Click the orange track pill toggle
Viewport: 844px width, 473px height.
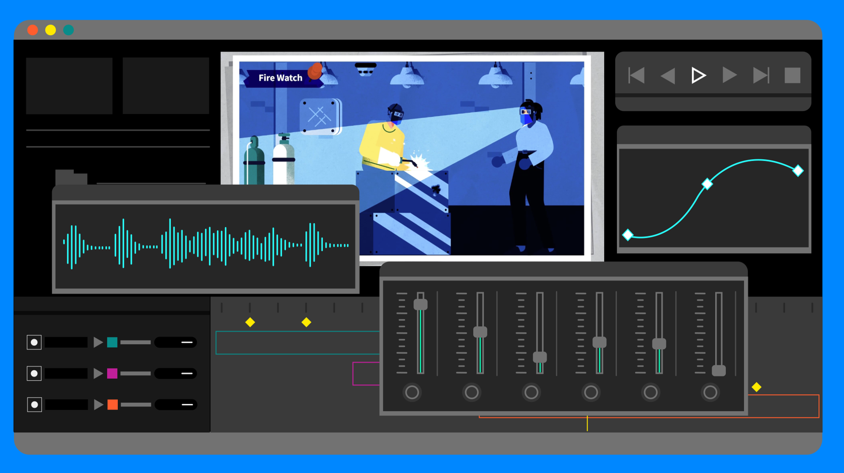[x=175, y=404]
